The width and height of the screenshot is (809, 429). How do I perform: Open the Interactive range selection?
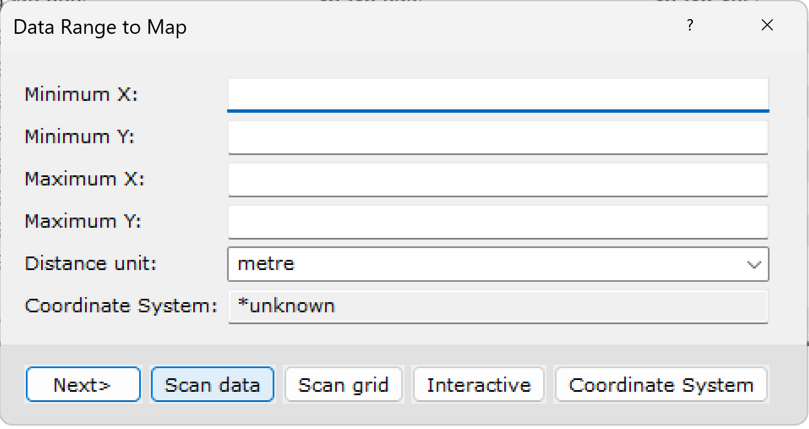(x=478, y=384)
